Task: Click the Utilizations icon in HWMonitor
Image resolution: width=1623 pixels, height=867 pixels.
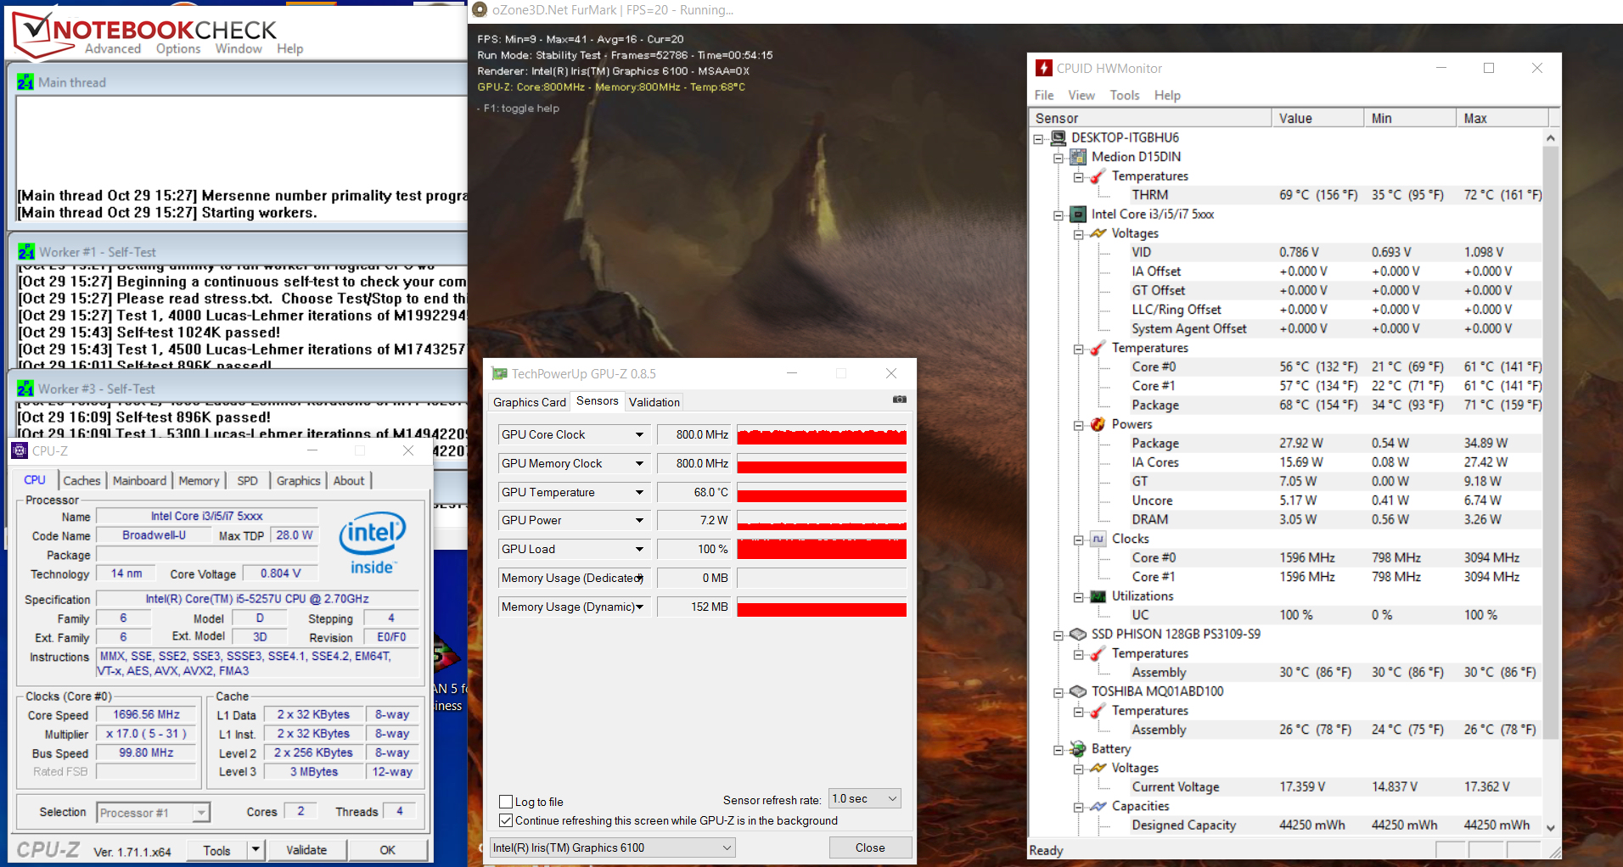Action: (1098, 596)
